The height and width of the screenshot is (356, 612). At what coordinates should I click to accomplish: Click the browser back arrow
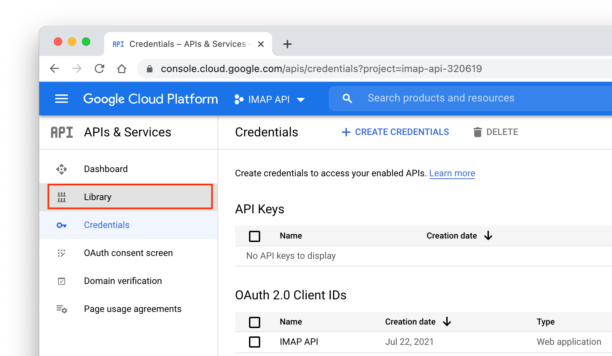[55, 69]
